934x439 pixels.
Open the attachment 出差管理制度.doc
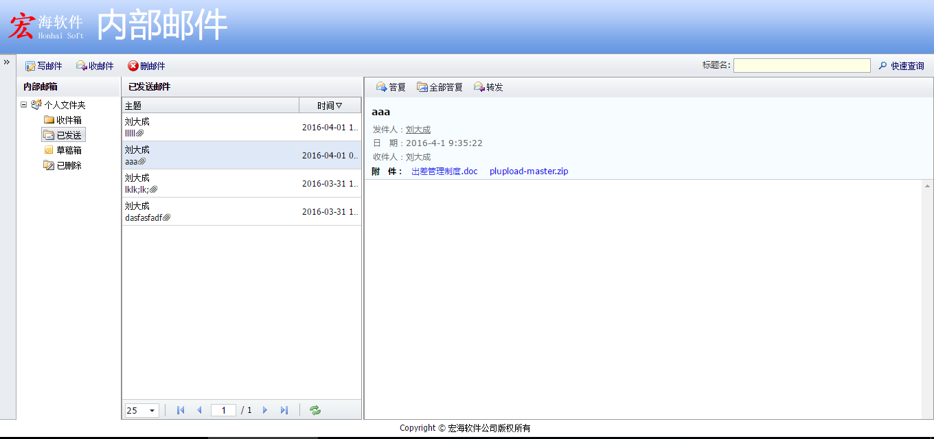[444, 171]
